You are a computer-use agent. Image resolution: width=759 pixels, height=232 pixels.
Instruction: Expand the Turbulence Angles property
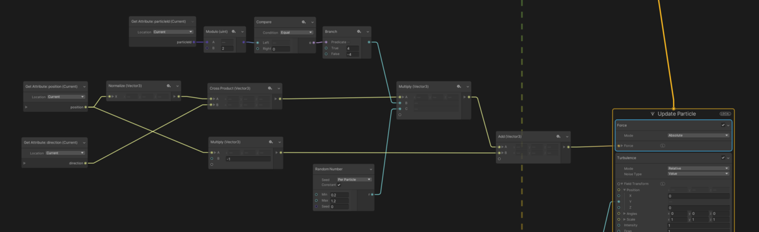(624, 213)
